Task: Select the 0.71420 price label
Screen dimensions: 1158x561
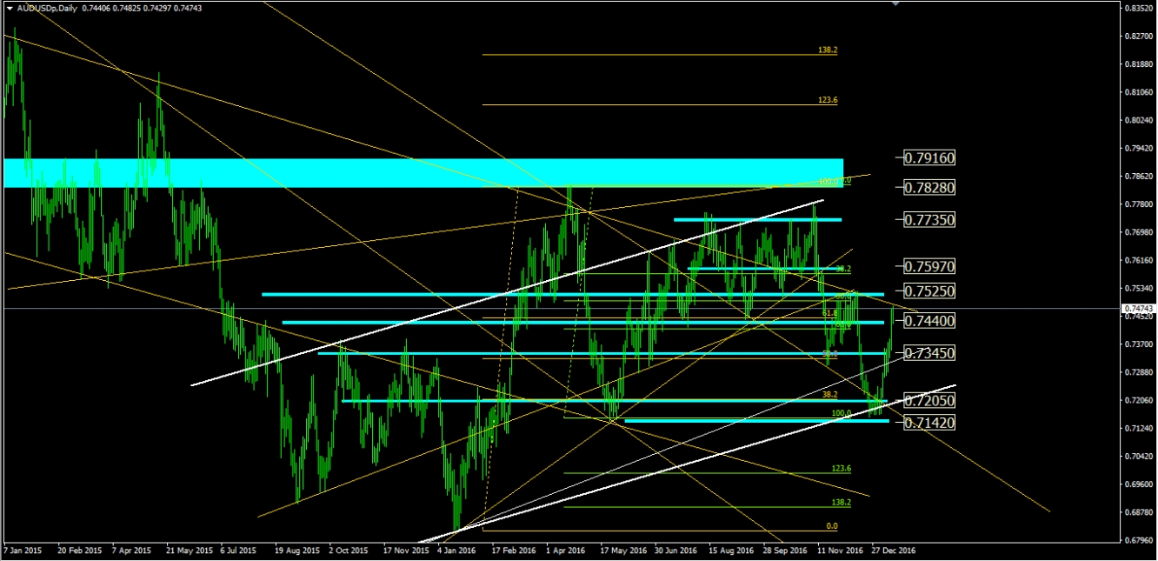Action: coord(929,423)
